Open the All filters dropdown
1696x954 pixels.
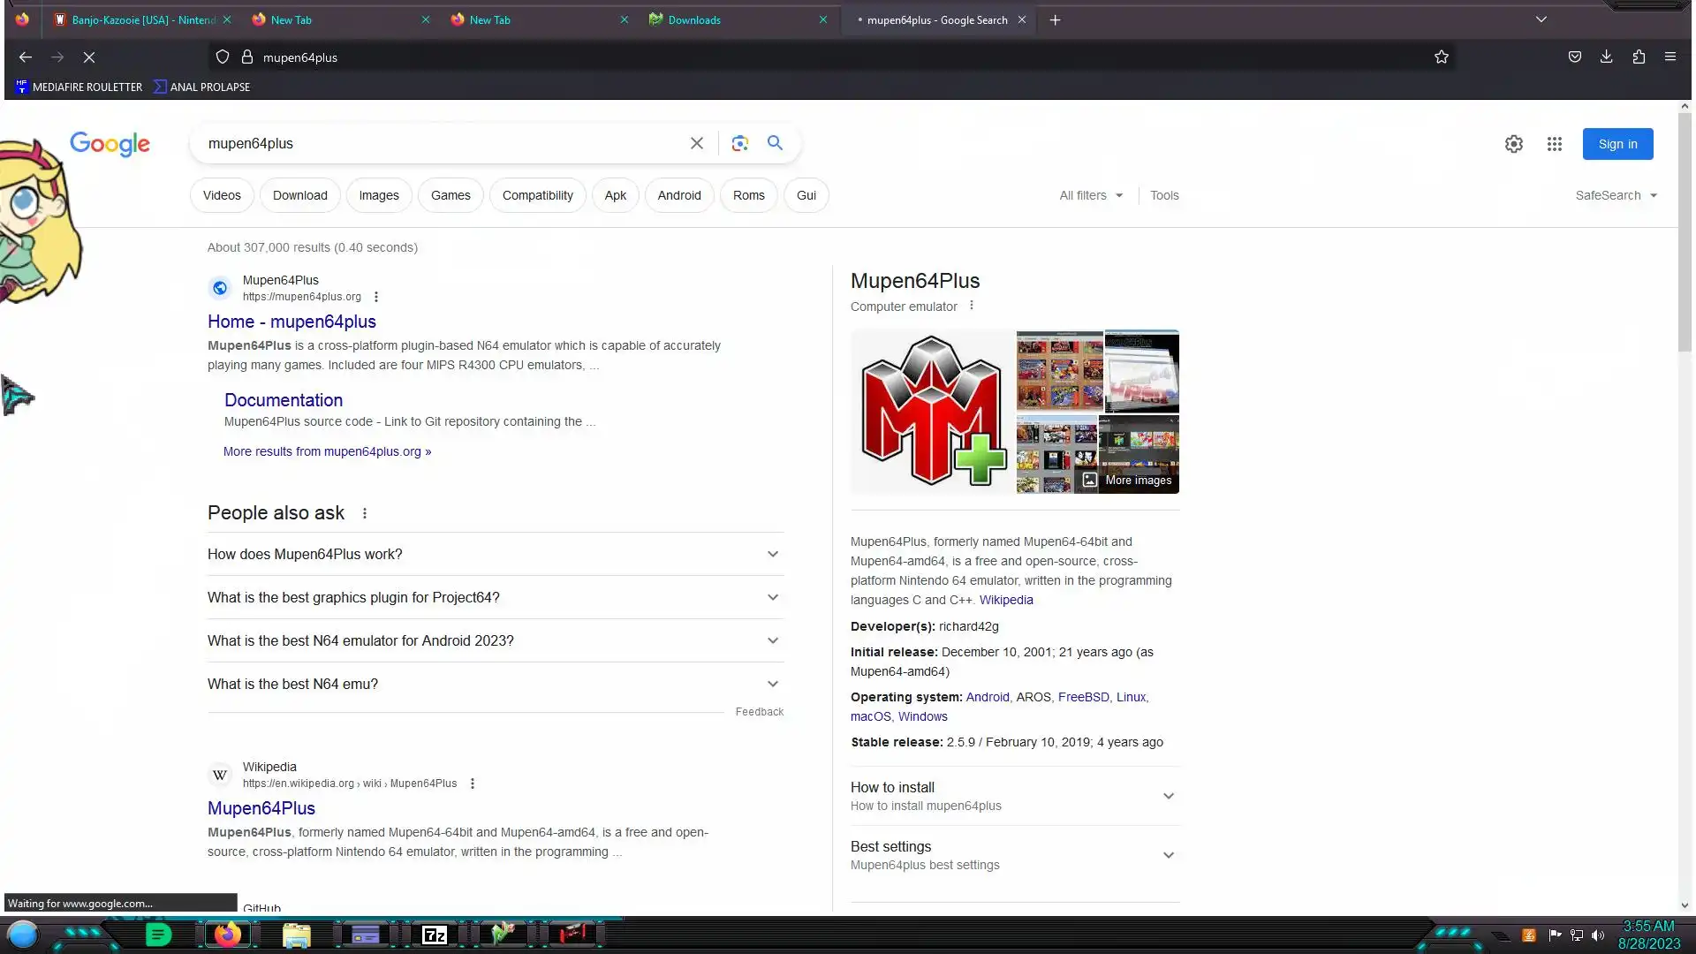(1090, 195)
